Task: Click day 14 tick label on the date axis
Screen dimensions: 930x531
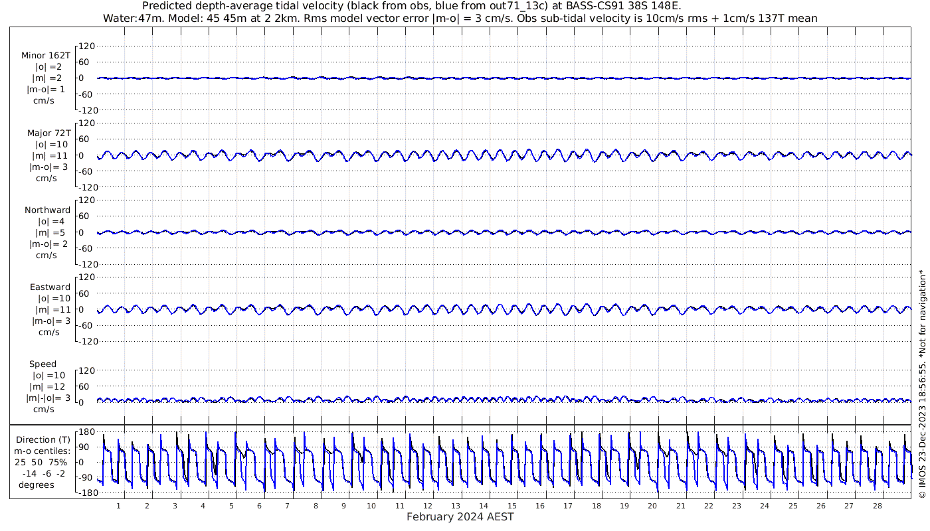Action: point(484,506)
